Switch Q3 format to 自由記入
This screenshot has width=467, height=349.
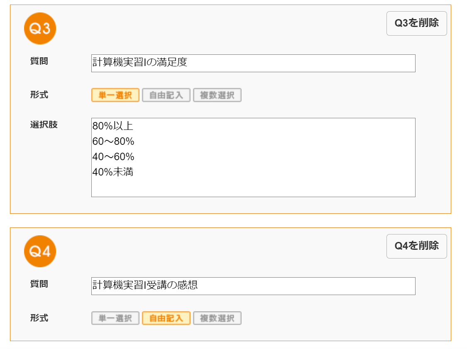(x=166, y=95)
